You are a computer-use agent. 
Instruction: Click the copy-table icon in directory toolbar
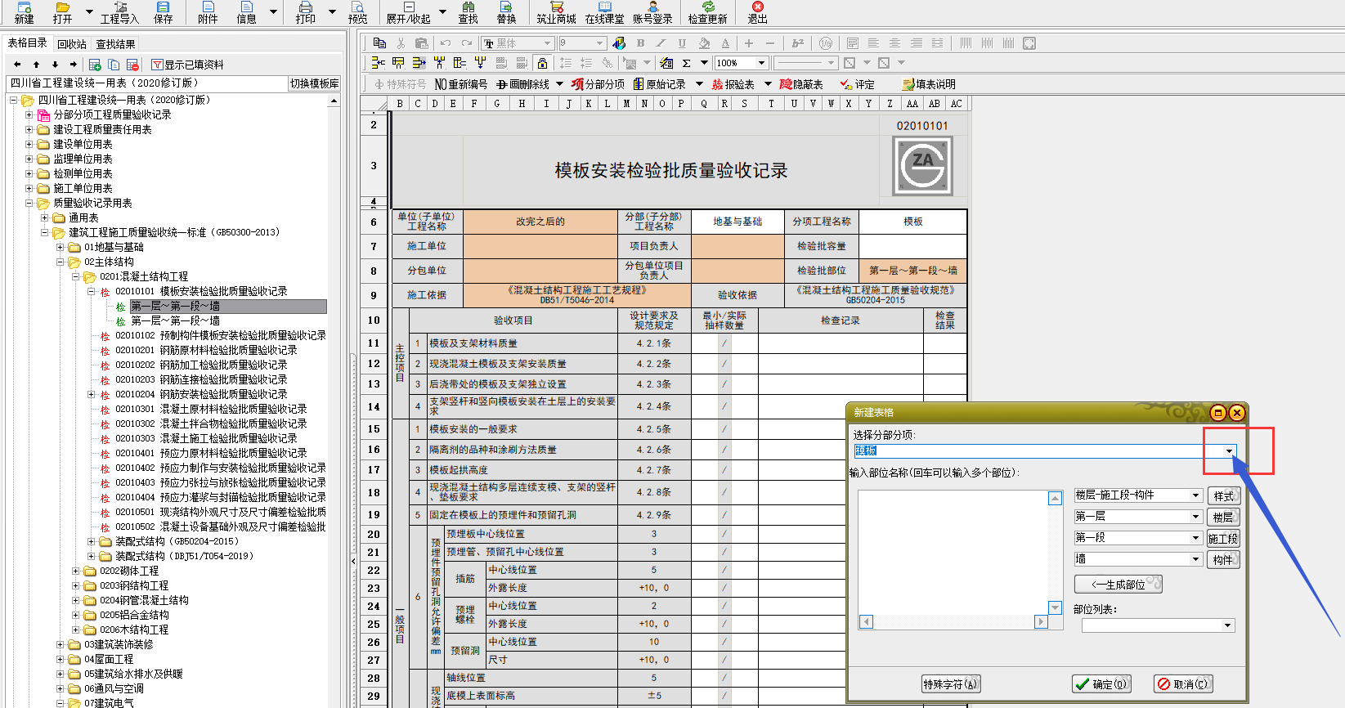(114, 65)
